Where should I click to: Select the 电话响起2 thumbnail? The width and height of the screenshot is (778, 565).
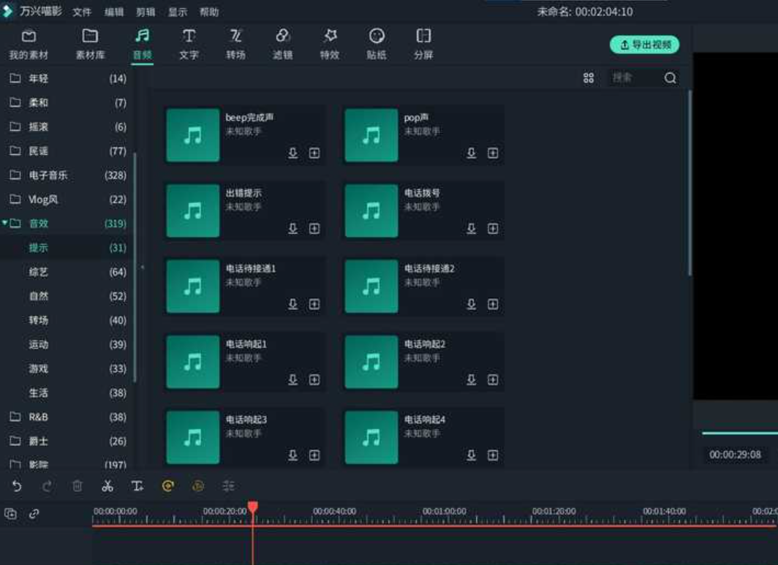[371, 362]
